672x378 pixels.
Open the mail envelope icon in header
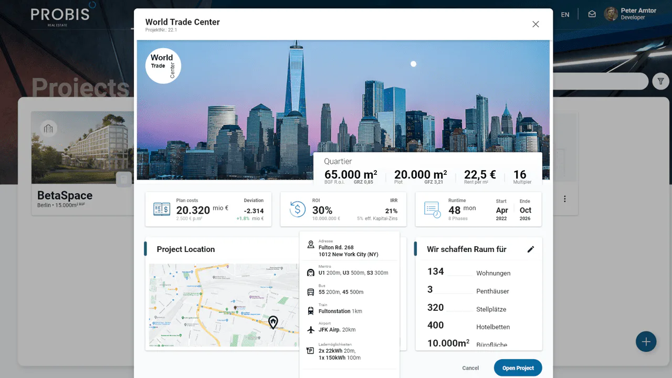592,14
